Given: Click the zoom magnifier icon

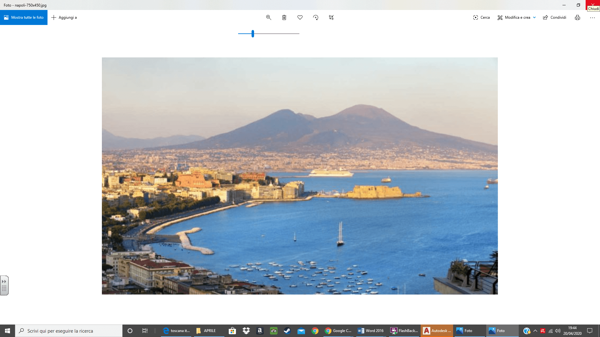Looking at the screenshot, I should click(x=268, y=17).
